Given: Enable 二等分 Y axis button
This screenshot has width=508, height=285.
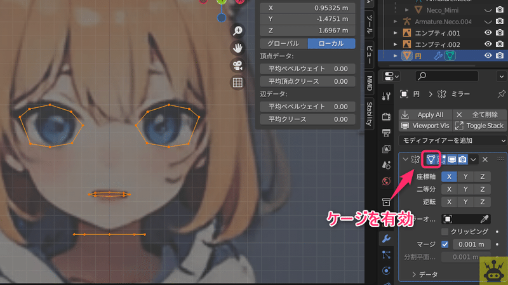Looking at the screenshot, I should pyautogui.click(x=465, y=189).
